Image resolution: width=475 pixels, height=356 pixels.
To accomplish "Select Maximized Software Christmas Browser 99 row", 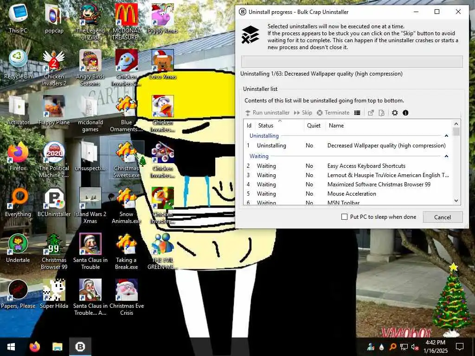I will [348, 184].
